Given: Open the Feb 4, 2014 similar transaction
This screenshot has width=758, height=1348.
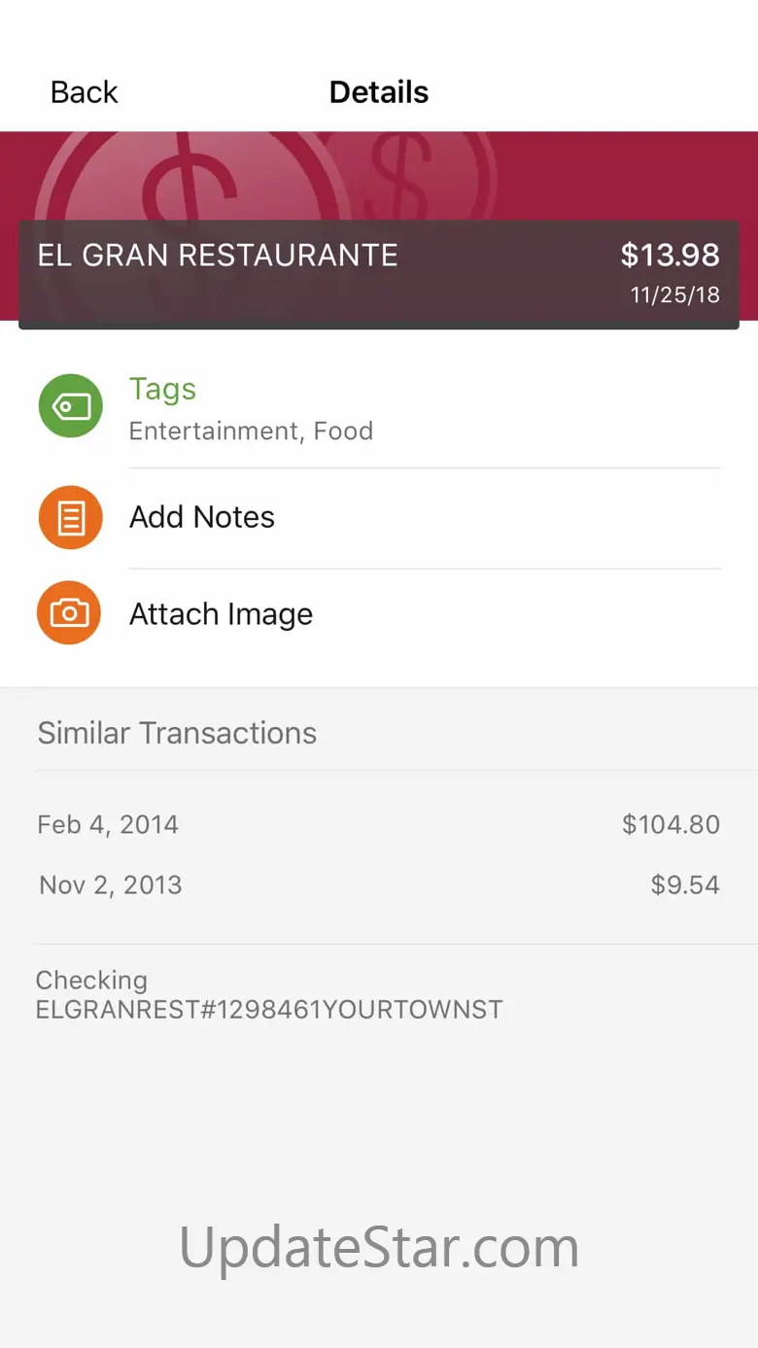Looking at the screenshot, I should (108, 825).
